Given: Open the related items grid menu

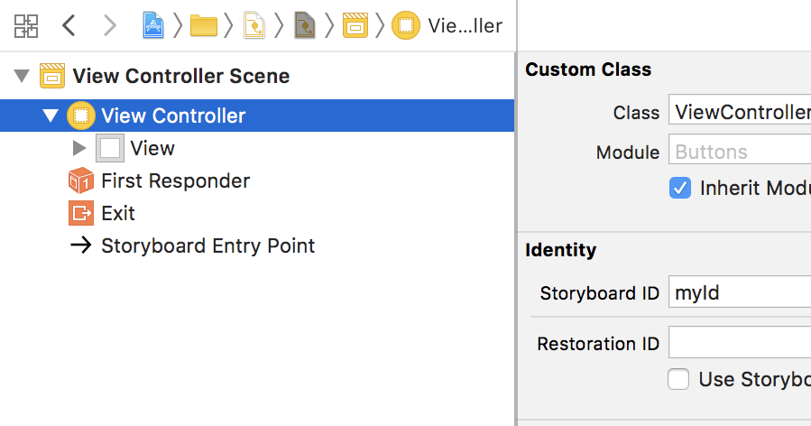Looking at the screenshot, I should (x=26, y=25).
